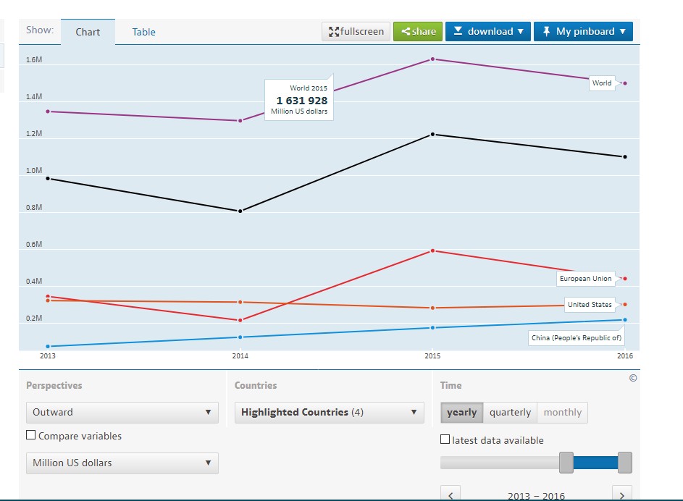This screenshot has height=501, width=683.
Task: Click the green share button
Action: [x=418, y=31]
